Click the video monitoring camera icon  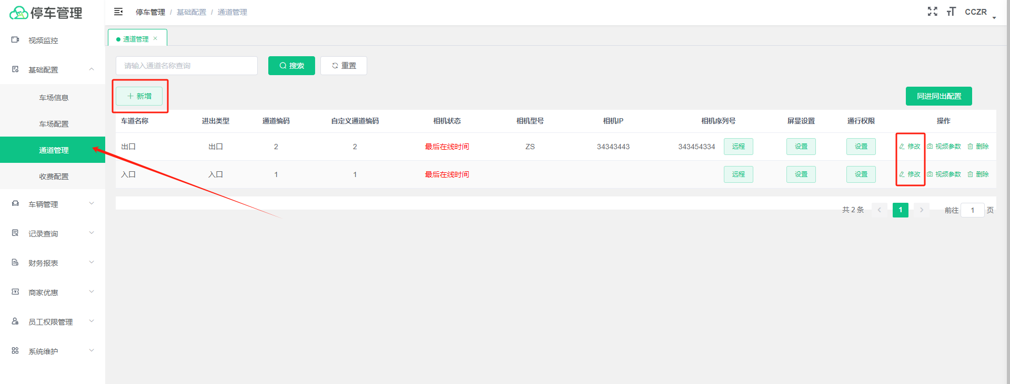15,40
